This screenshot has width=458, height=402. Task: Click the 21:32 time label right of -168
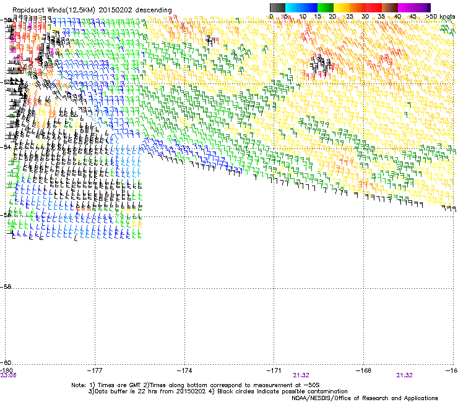(x=404, y=375)
